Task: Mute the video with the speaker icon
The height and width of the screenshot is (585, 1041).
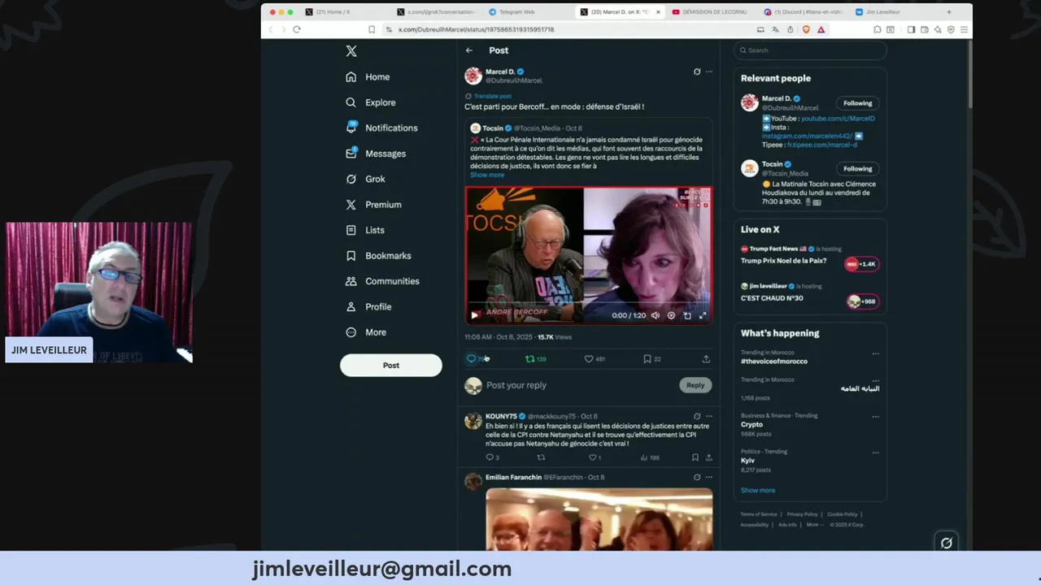Action: [656, 315]
